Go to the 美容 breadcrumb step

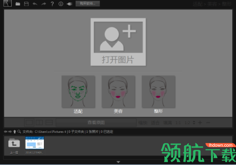[x=212, y=4]
